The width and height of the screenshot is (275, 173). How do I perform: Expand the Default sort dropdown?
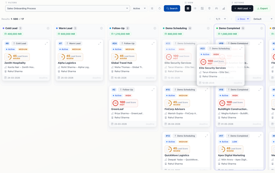click(263, 19)
